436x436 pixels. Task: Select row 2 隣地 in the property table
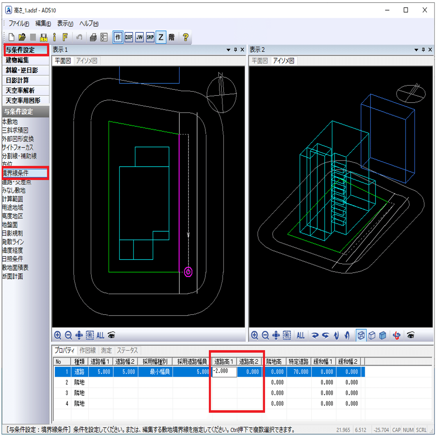[x=210, y=383]
